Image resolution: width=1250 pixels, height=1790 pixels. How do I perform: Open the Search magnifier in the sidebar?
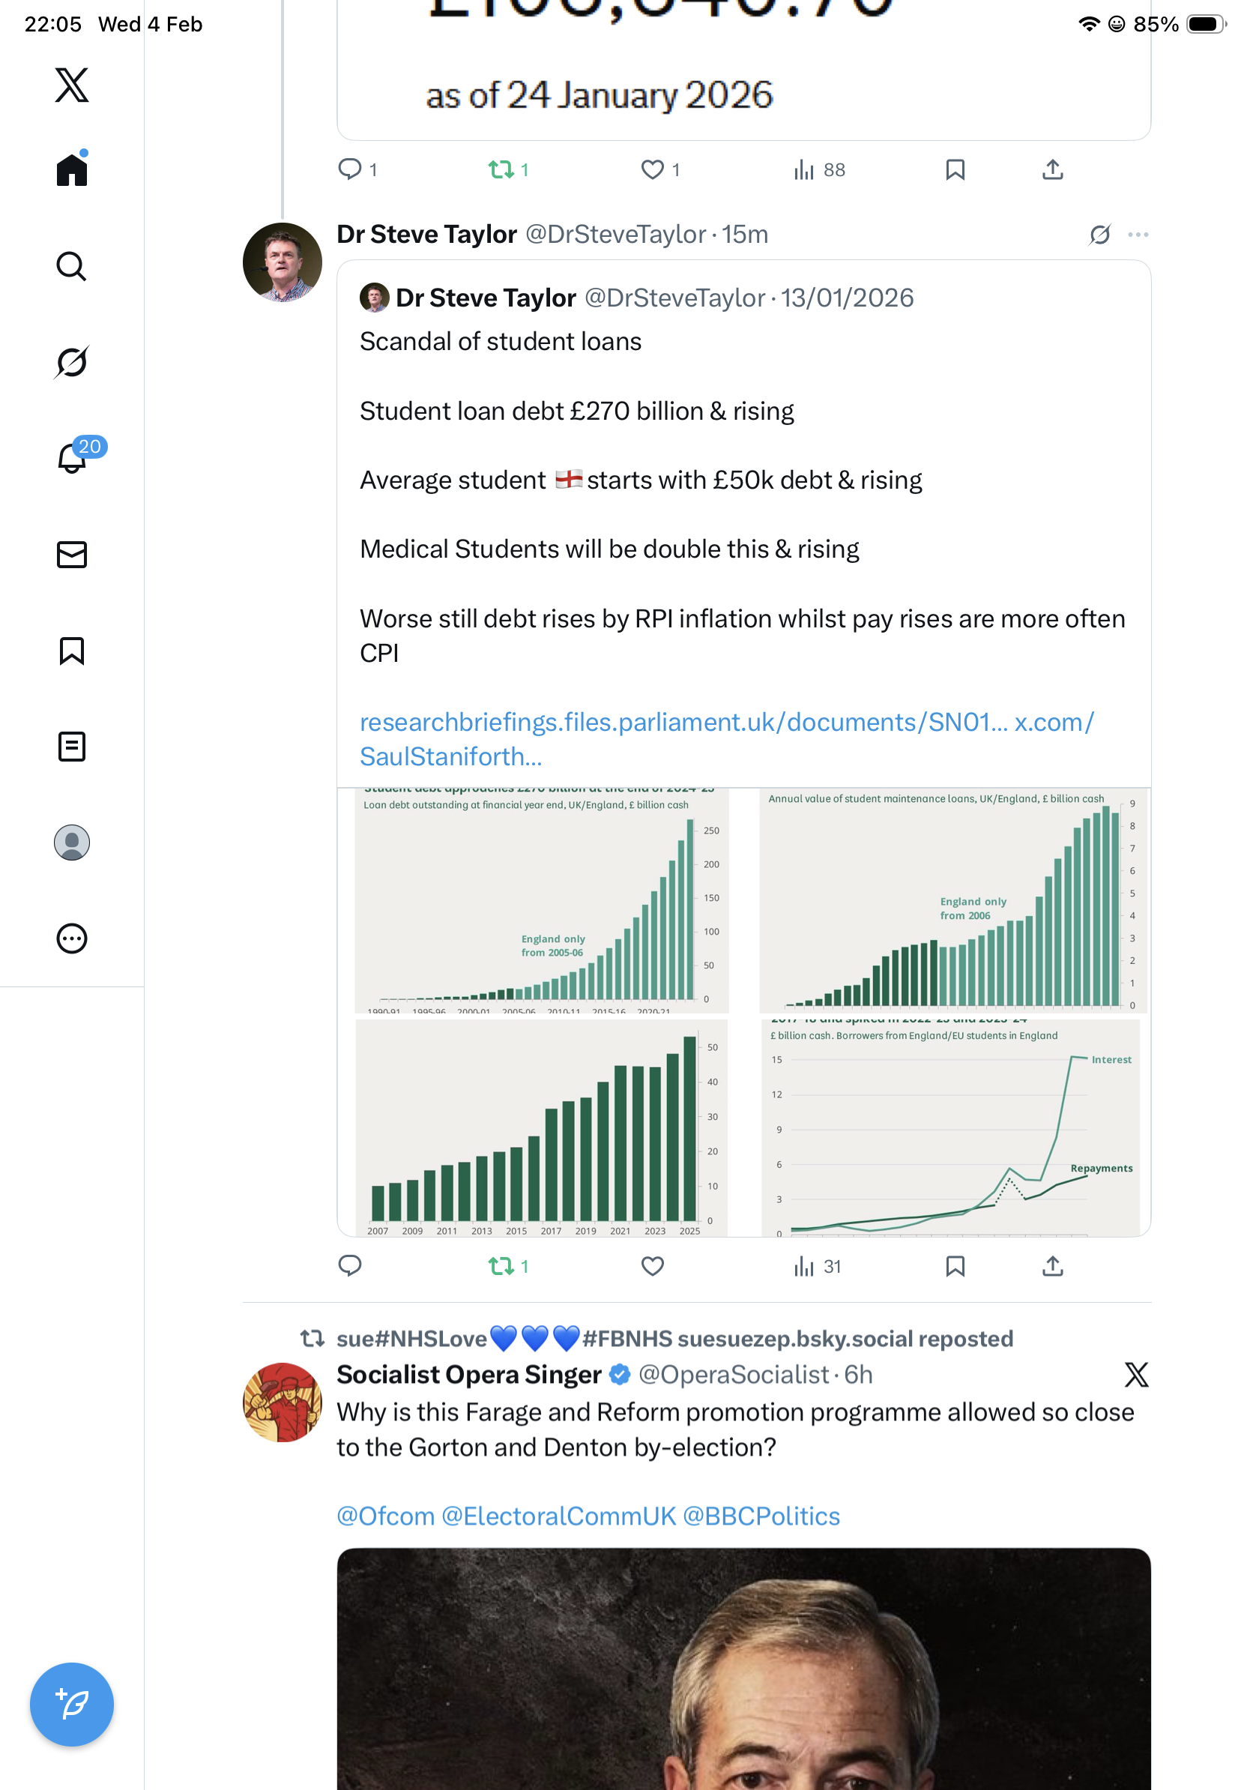coord(72,267)
